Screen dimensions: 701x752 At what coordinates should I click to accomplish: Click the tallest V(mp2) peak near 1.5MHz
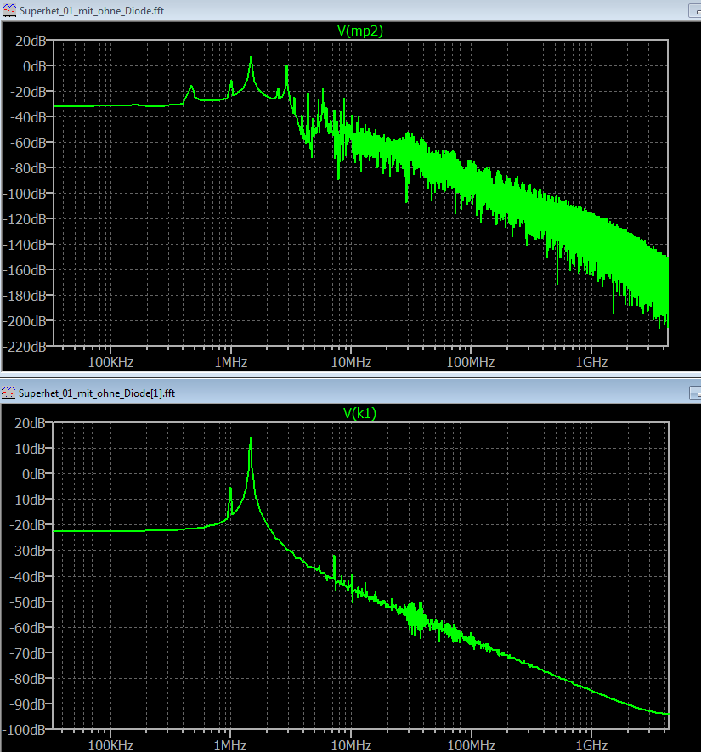click(251, 59)
